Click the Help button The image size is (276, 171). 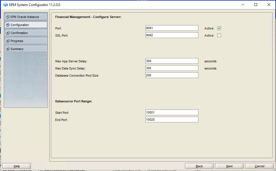tap(17, 166)
